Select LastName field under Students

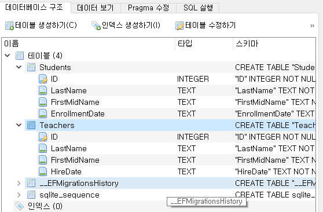pos(69,91)
